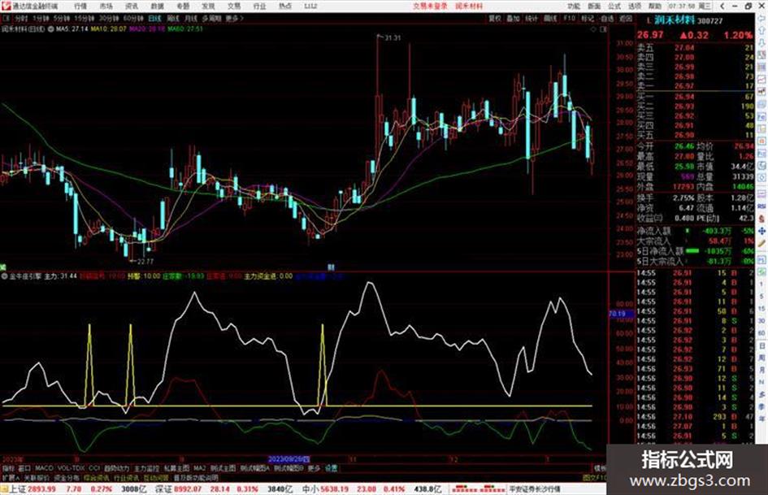Click the 返回 return toolbar button
Image resolution: width=768 pixels, height=495 pixels.
(626, 18)
